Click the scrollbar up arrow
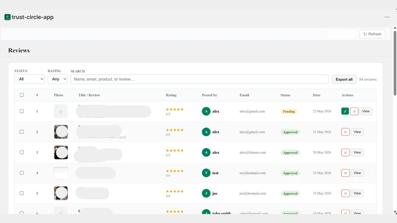 coord(395,28)
